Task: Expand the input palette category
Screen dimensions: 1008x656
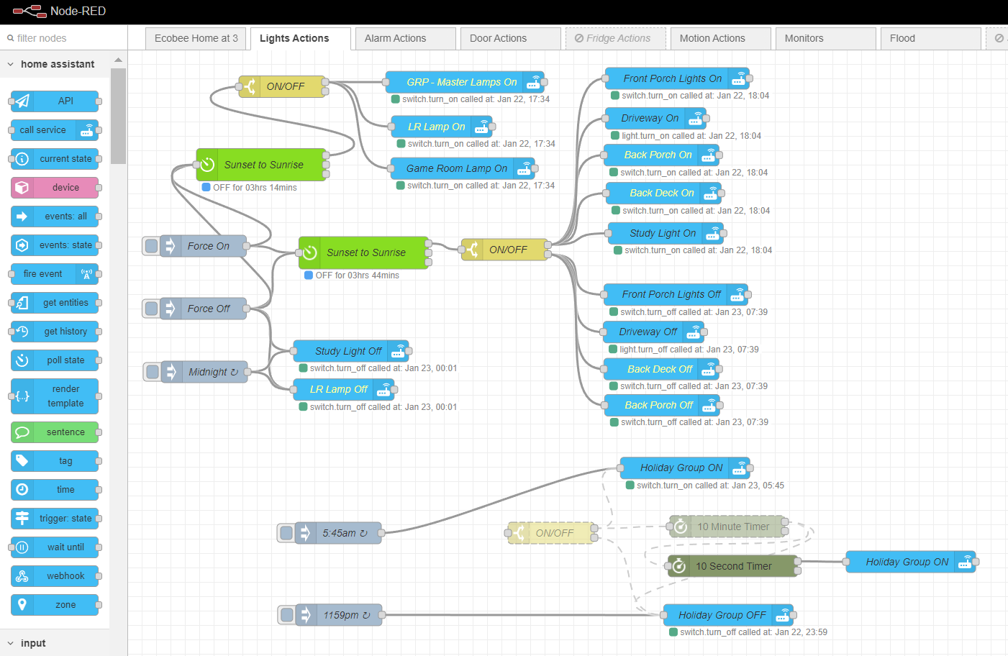Action: click(x=55, y=643)
